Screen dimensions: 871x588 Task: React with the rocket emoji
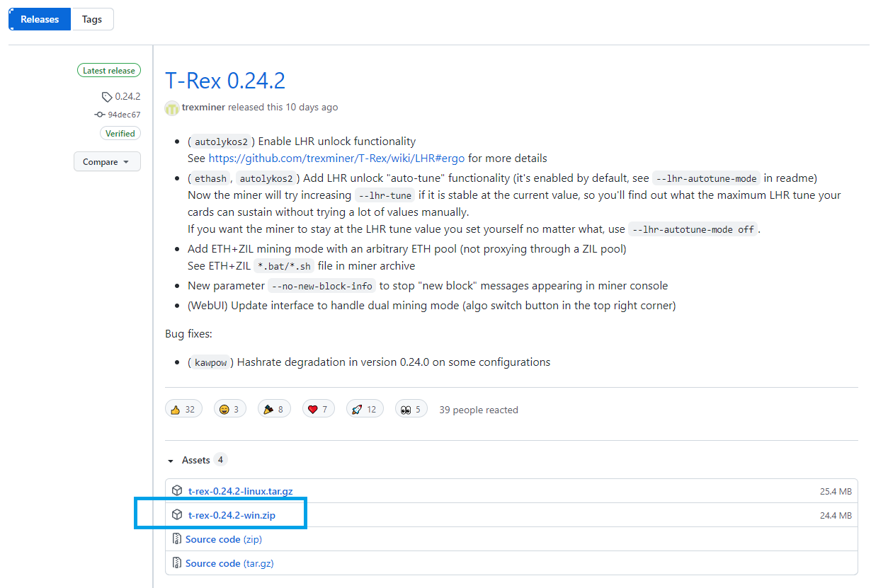pyautogui.click(x=365, y=409)
